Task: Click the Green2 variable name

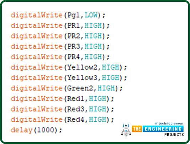Action: (x=80, y=88)
